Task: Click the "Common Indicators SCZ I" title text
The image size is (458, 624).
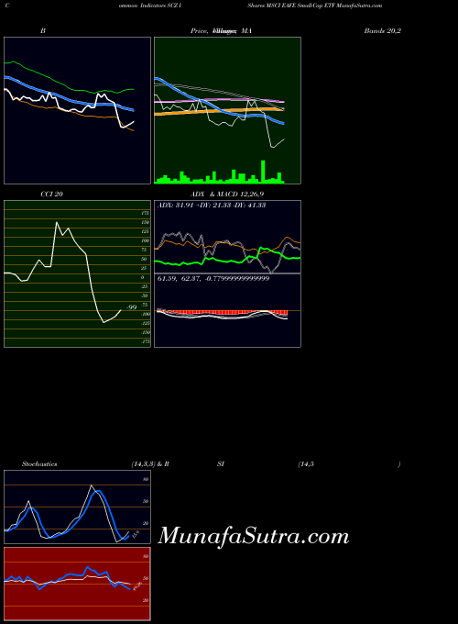Action: 93,6
